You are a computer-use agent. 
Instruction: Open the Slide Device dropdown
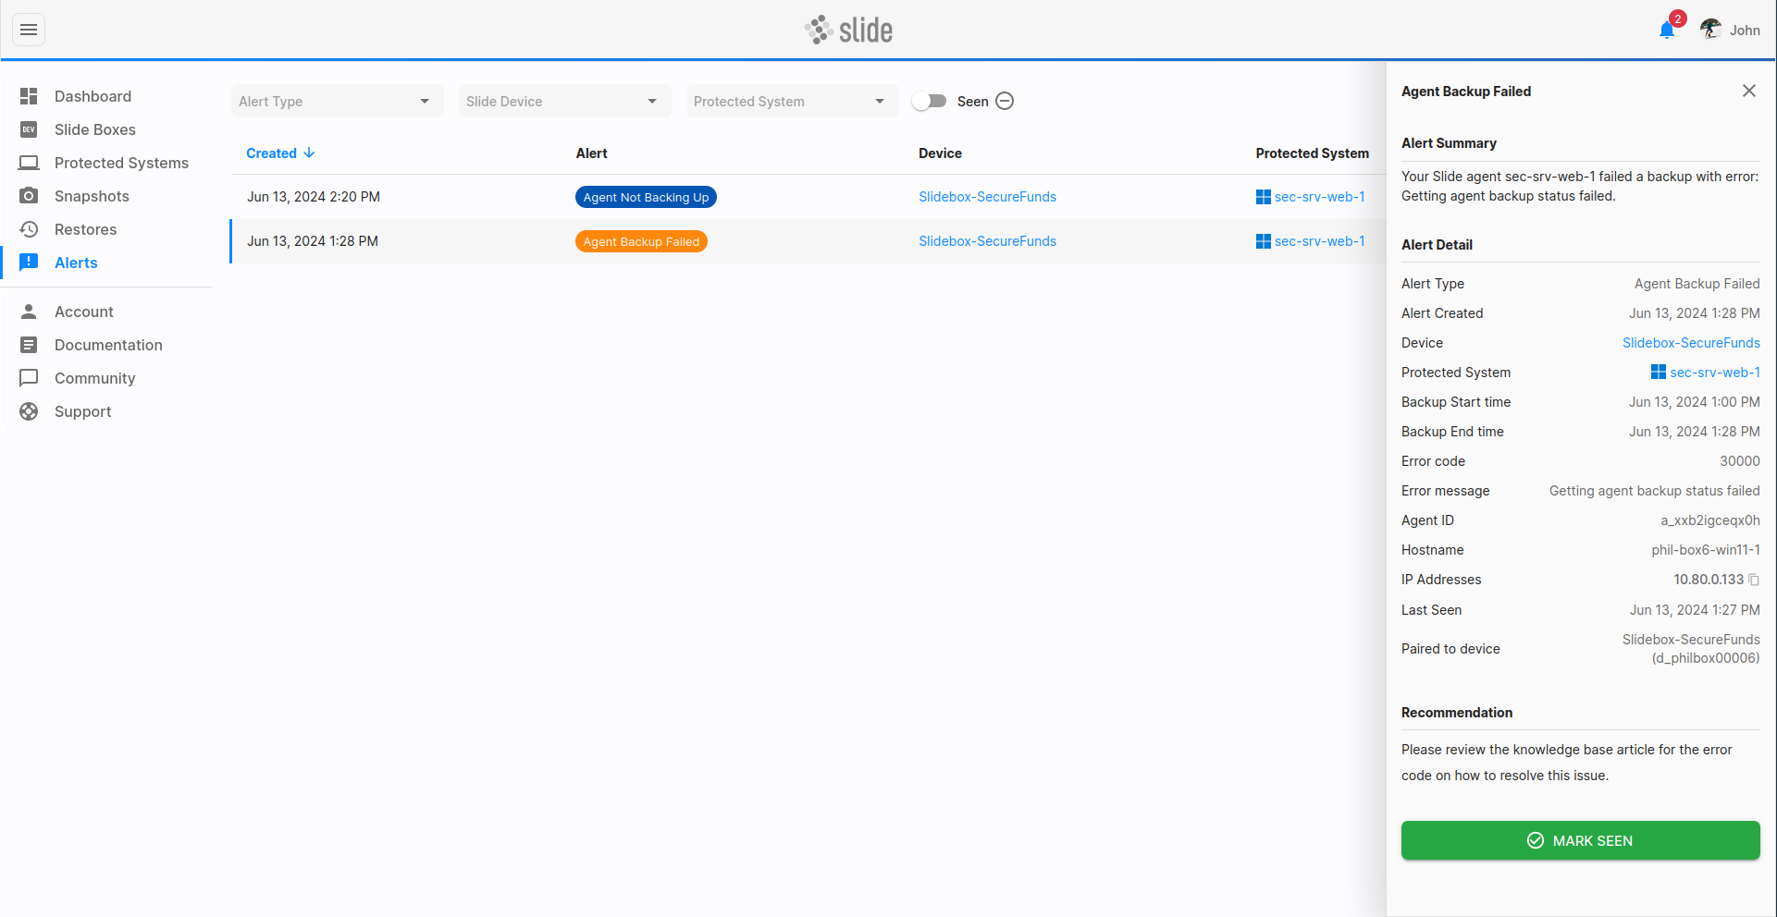[x=565, y=101]
